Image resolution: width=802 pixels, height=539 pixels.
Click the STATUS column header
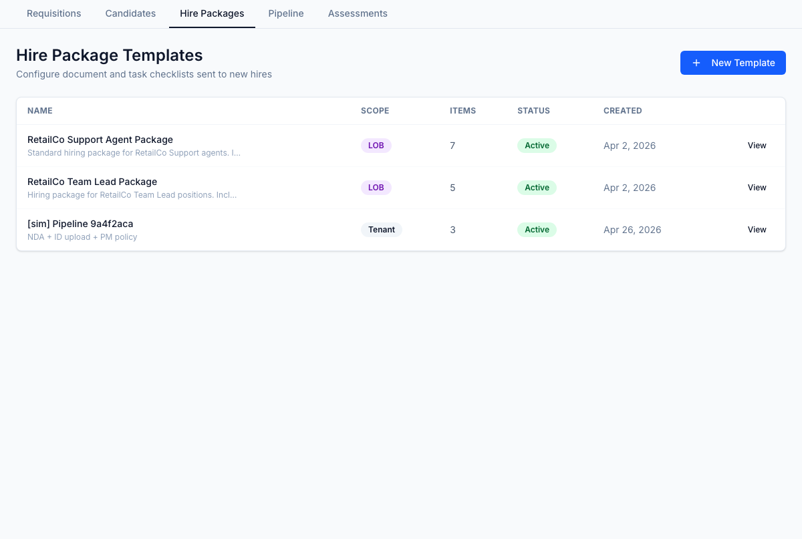(533, 111)
